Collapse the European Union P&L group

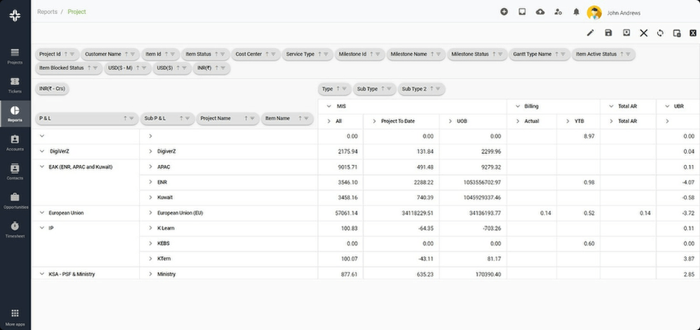coord(41,213)
